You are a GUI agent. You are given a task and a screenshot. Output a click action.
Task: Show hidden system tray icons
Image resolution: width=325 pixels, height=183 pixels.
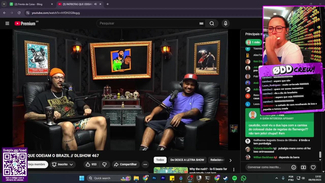[x=277, y=178]
